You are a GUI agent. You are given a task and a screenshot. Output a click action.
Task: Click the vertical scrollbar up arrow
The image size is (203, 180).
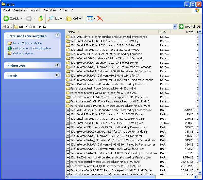click(200, 31)
